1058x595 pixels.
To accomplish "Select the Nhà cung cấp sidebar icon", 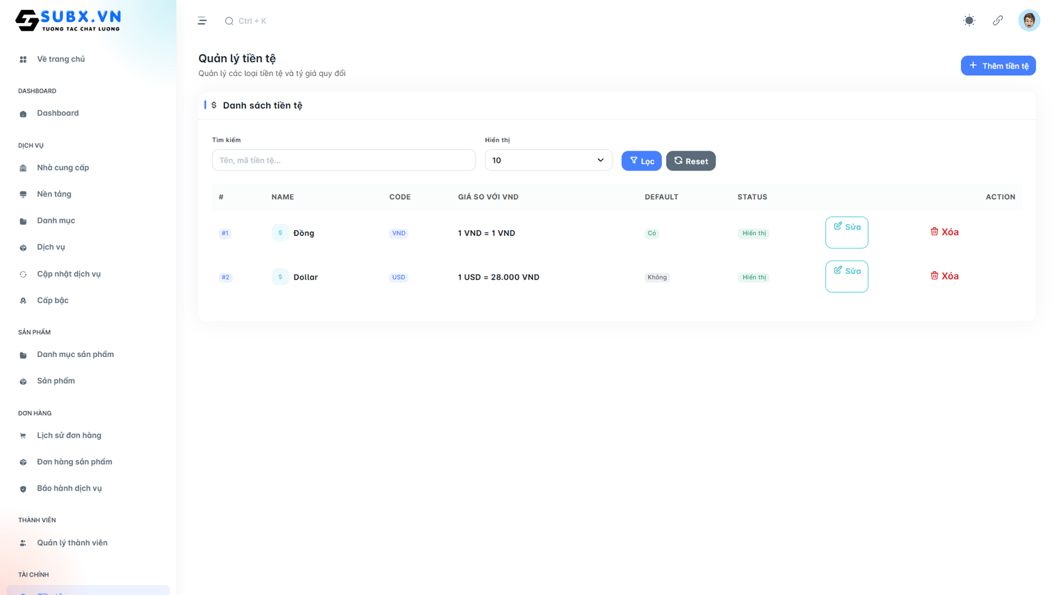I will click(23, 167).
